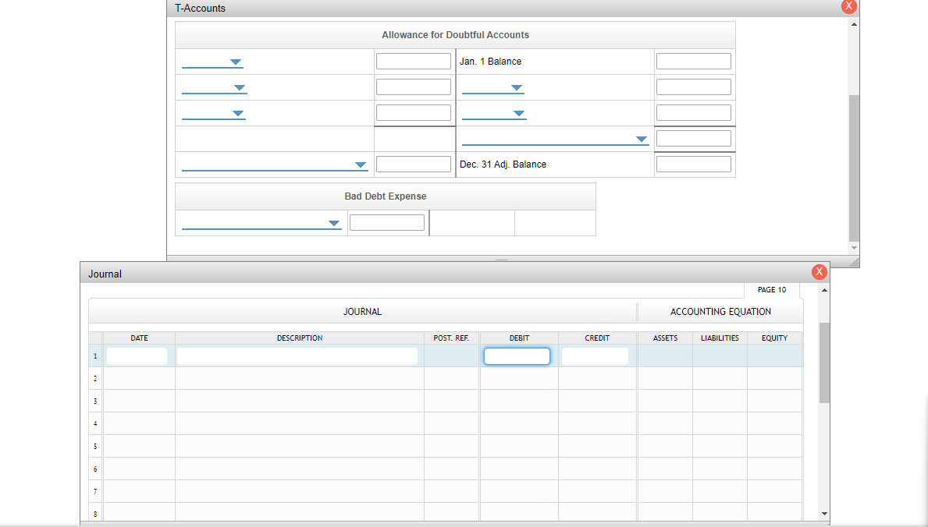Close the Journal window
This screenshot has height=527, width=928.
[x=819, y=271]
